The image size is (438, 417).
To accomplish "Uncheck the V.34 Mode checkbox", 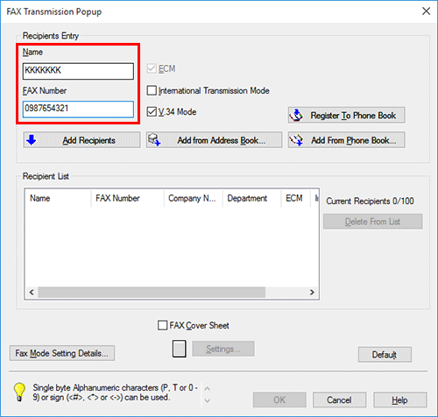I will (152, 112).
